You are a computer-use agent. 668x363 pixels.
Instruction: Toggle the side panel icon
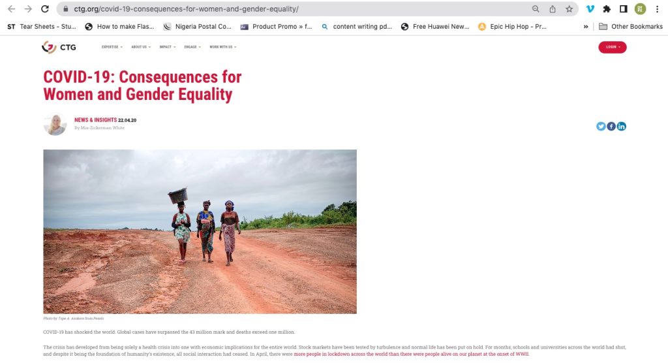pyautogui.click(x=623, y=9)
